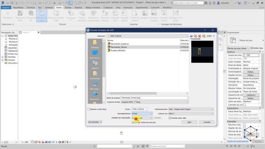Image resolution: width=265 pixels, height=149 pixels.
Task: Open the Gerenciar vínculos tool
Action: pos(105,16)
